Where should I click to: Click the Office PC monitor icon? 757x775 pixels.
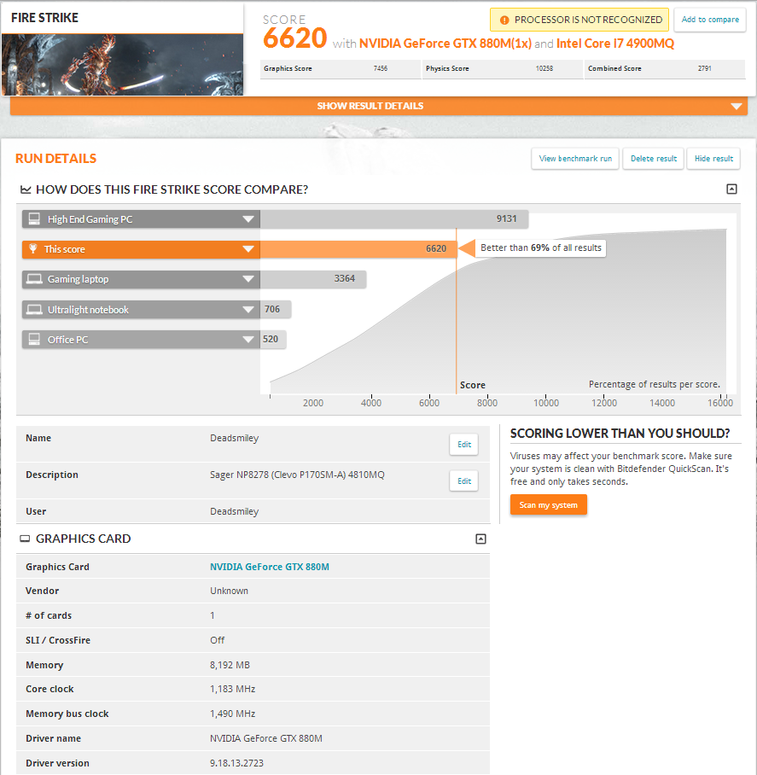coord(34,340)
